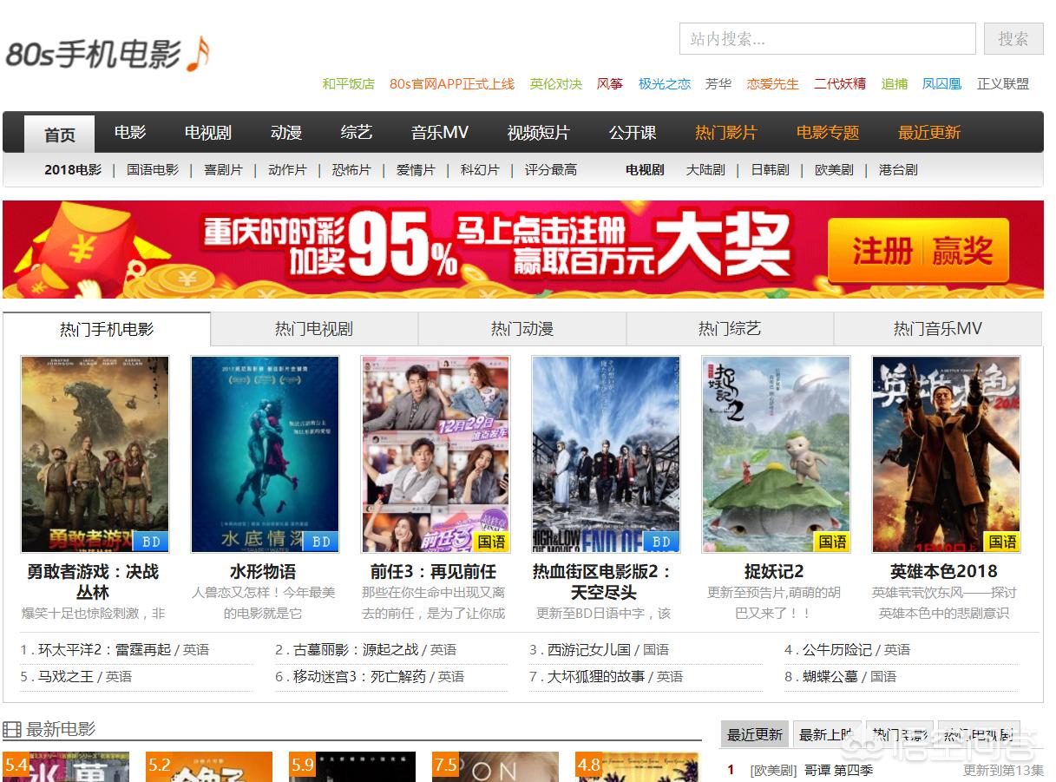This screenshot has height=782, width=1056.
Task: Select the 评分最高 category link
Action: (551, 170)
